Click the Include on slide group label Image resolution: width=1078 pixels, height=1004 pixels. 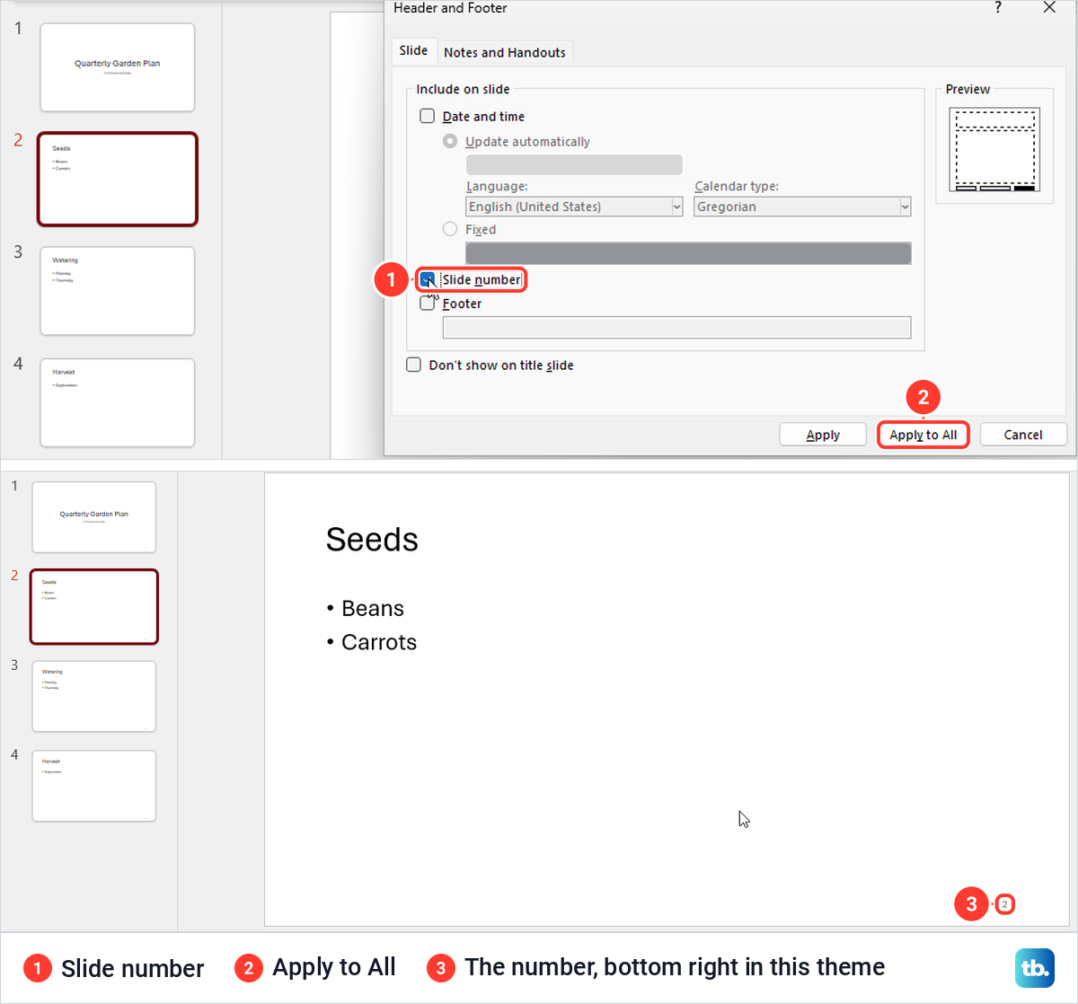tap(463, 89)
